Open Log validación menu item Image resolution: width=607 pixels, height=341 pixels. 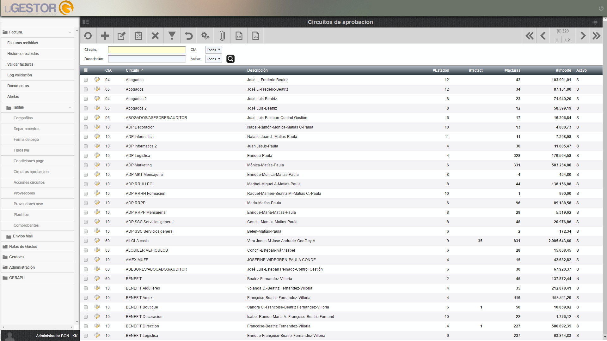(x=20, y=75)
